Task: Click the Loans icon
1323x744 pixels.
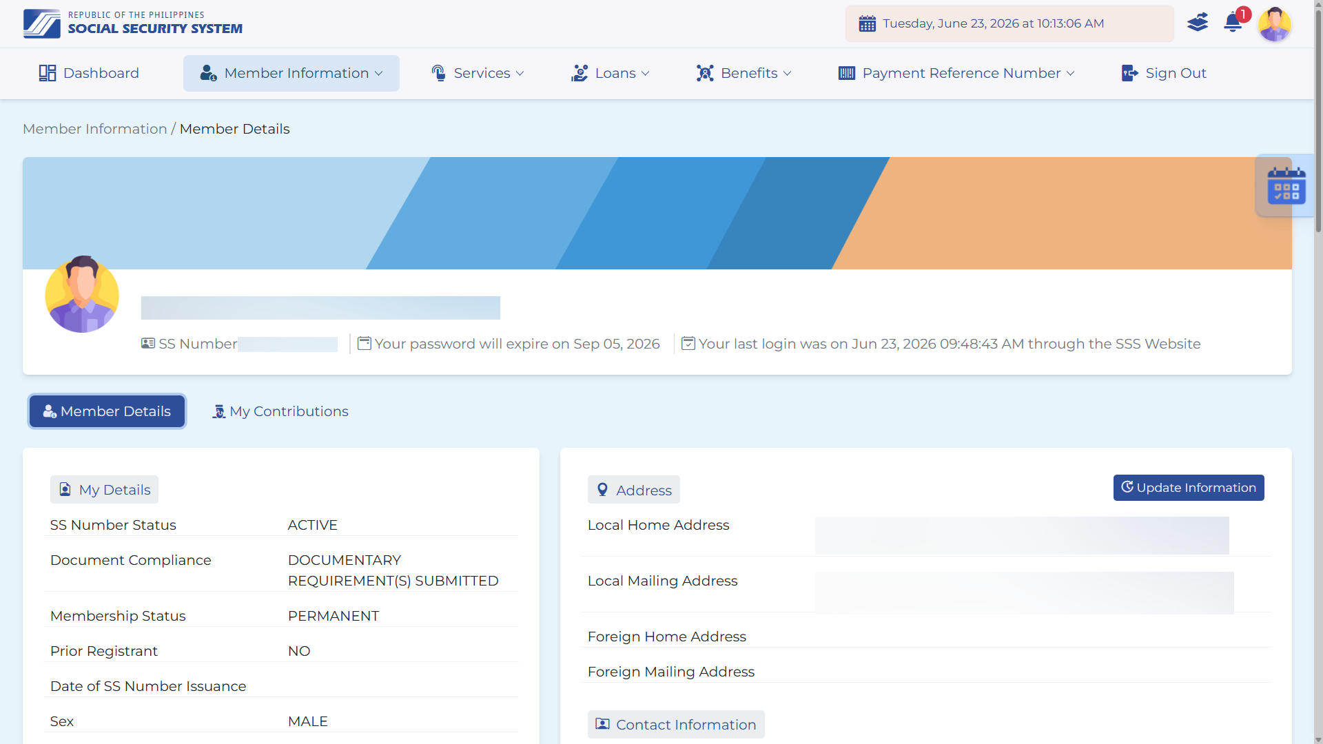Action: (x=580, y=73)
